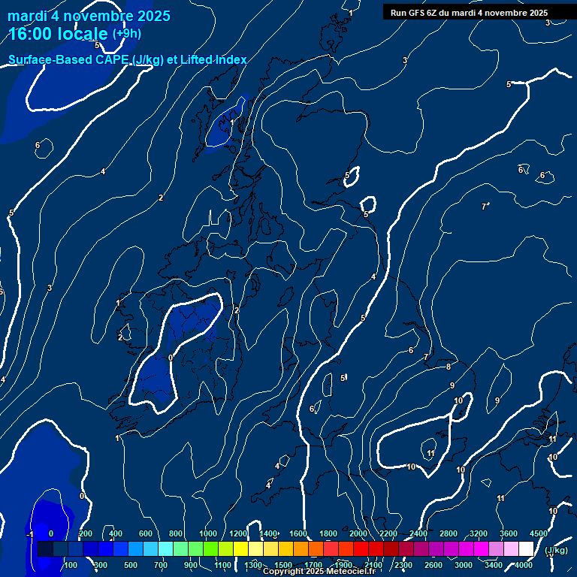Click the legend value '4000'
Viewport: 577px width, 577px height.
(x=523, y=565)
